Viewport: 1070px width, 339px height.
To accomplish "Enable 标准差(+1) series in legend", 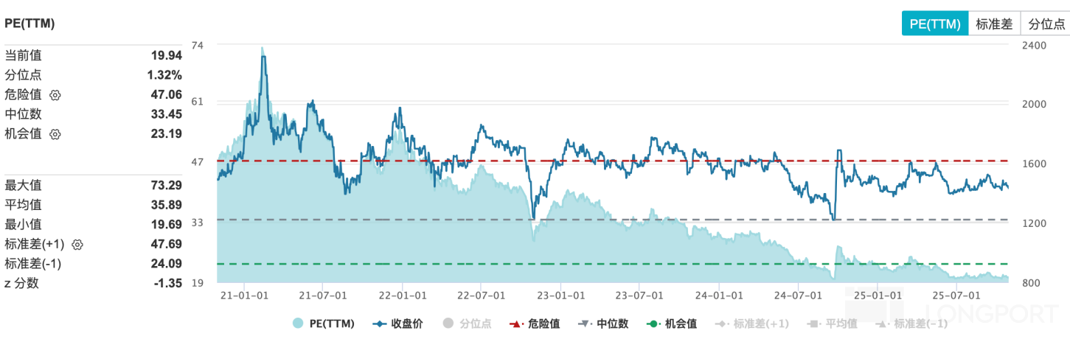I will pyautogui.click(x=750, y=324).
